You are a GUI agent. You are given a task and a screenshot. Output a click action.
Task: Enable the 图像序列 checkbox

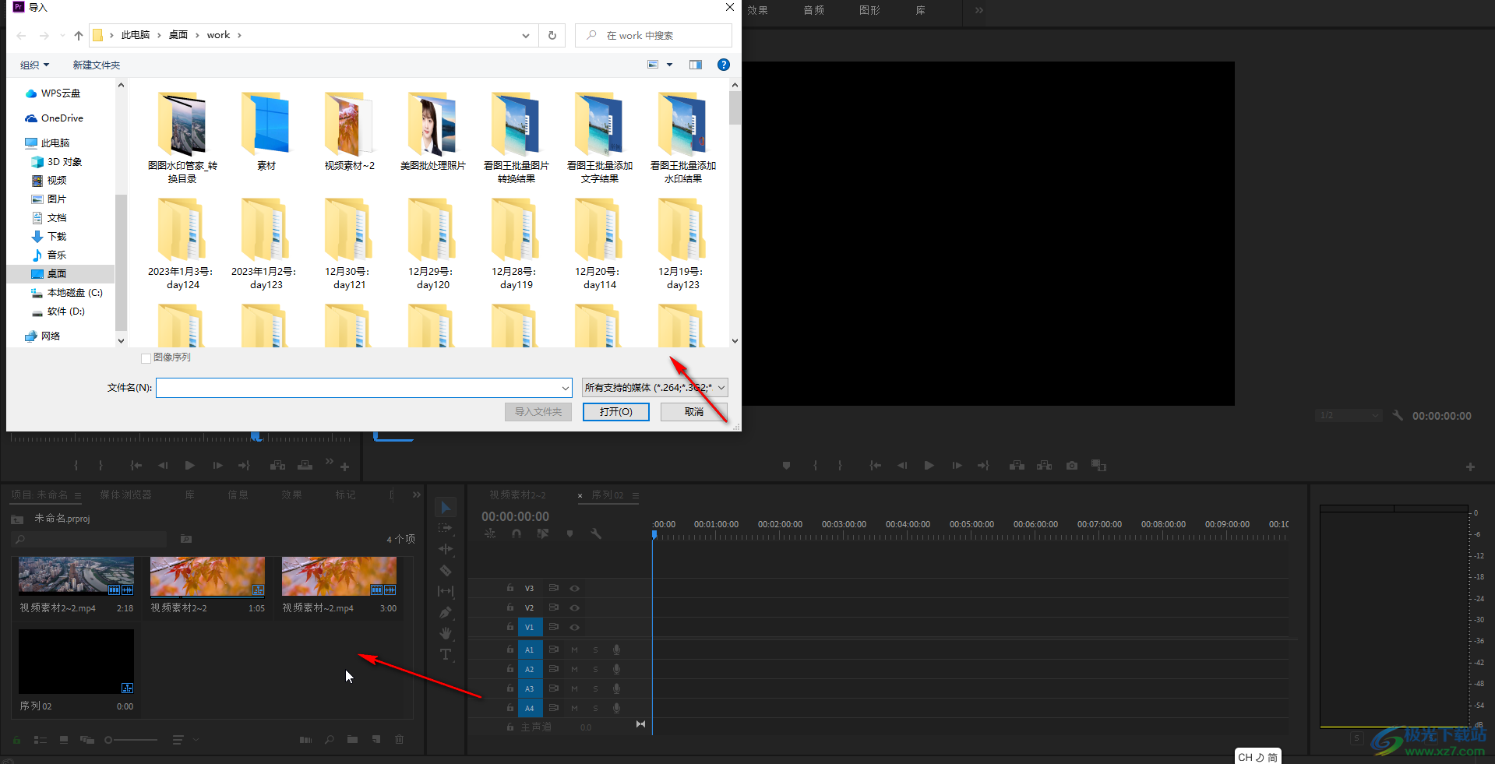tap(146, 358)
